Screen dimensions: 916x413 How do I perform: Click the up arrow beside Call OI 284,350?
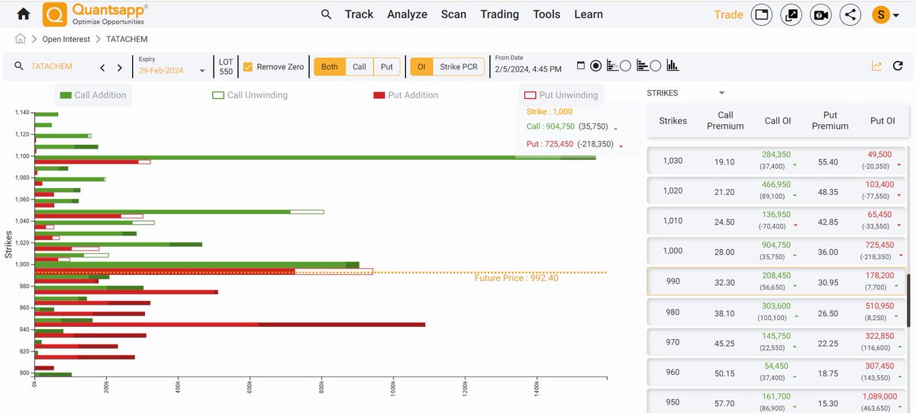coord(795,165)
